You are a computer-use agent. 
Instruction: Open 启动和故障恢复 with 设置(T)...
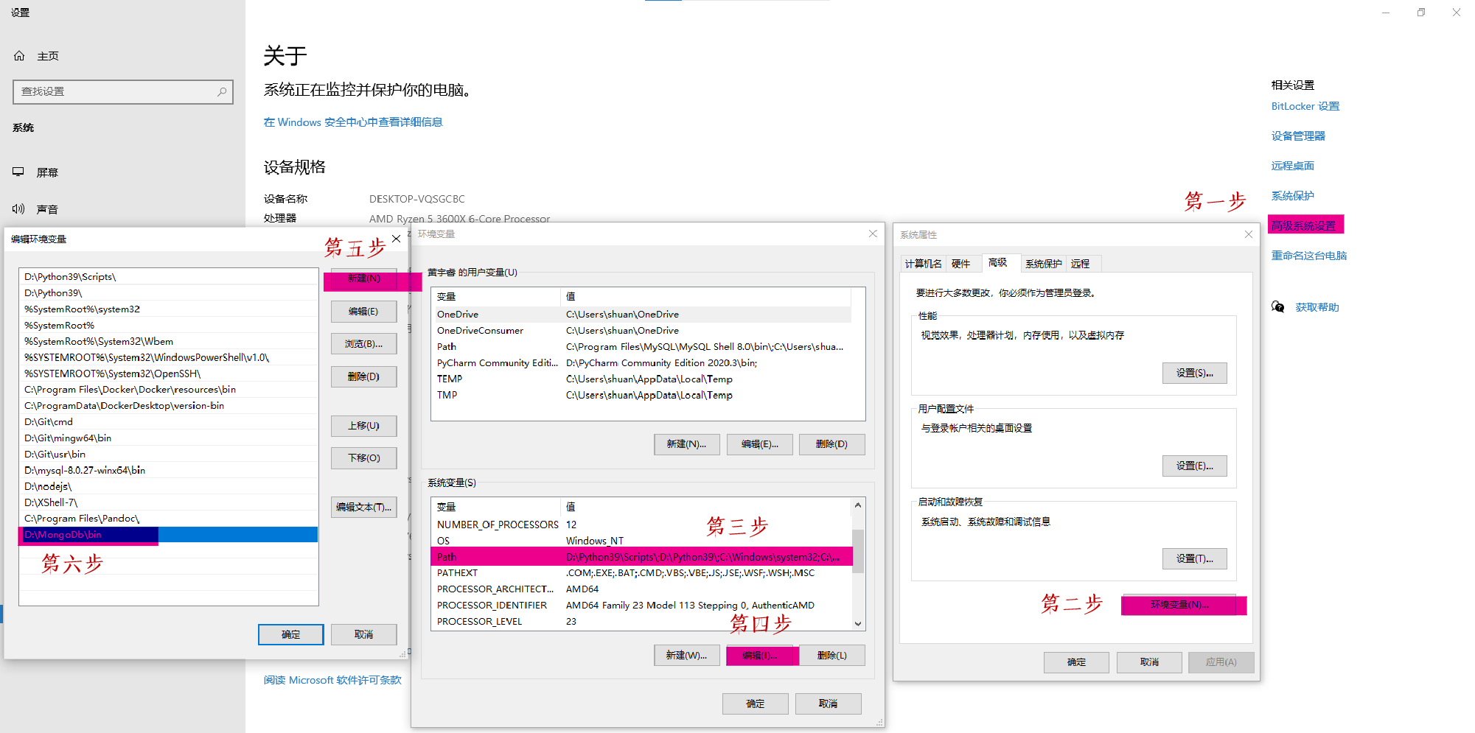click(x=1195, y=559)
